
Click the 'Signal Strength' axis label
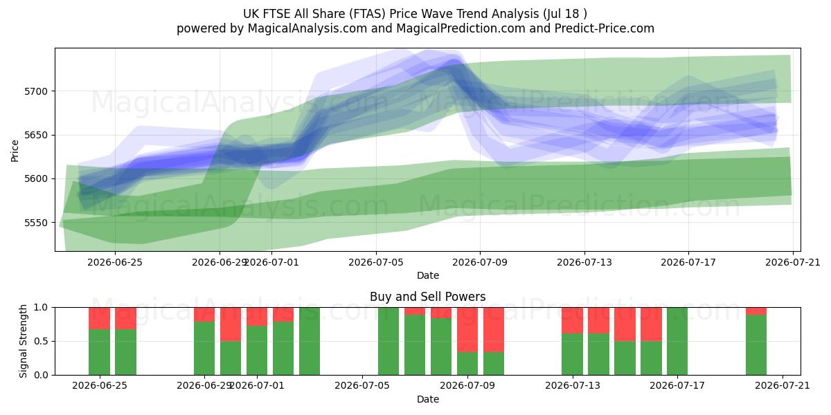click(x=24, y=341)
